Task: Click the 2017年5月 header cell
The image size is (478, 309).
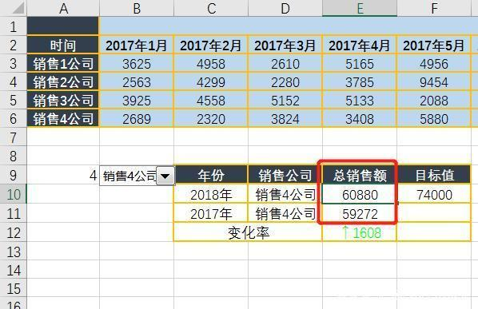Action: 434,46
